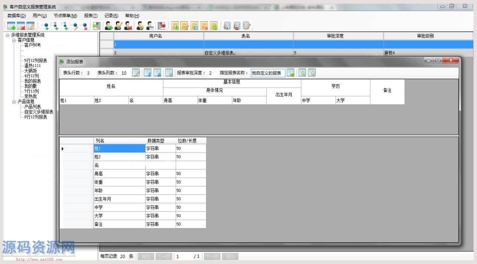Click the user icon with blue card
The height and width of the screenshot is (264, 477).
(150, 26)
